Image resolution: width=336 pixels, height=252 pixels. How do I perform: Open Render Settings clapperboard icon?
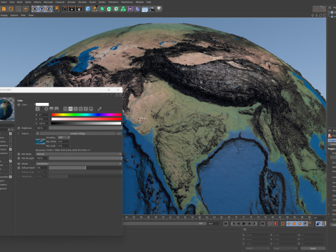tap(79, 9)
